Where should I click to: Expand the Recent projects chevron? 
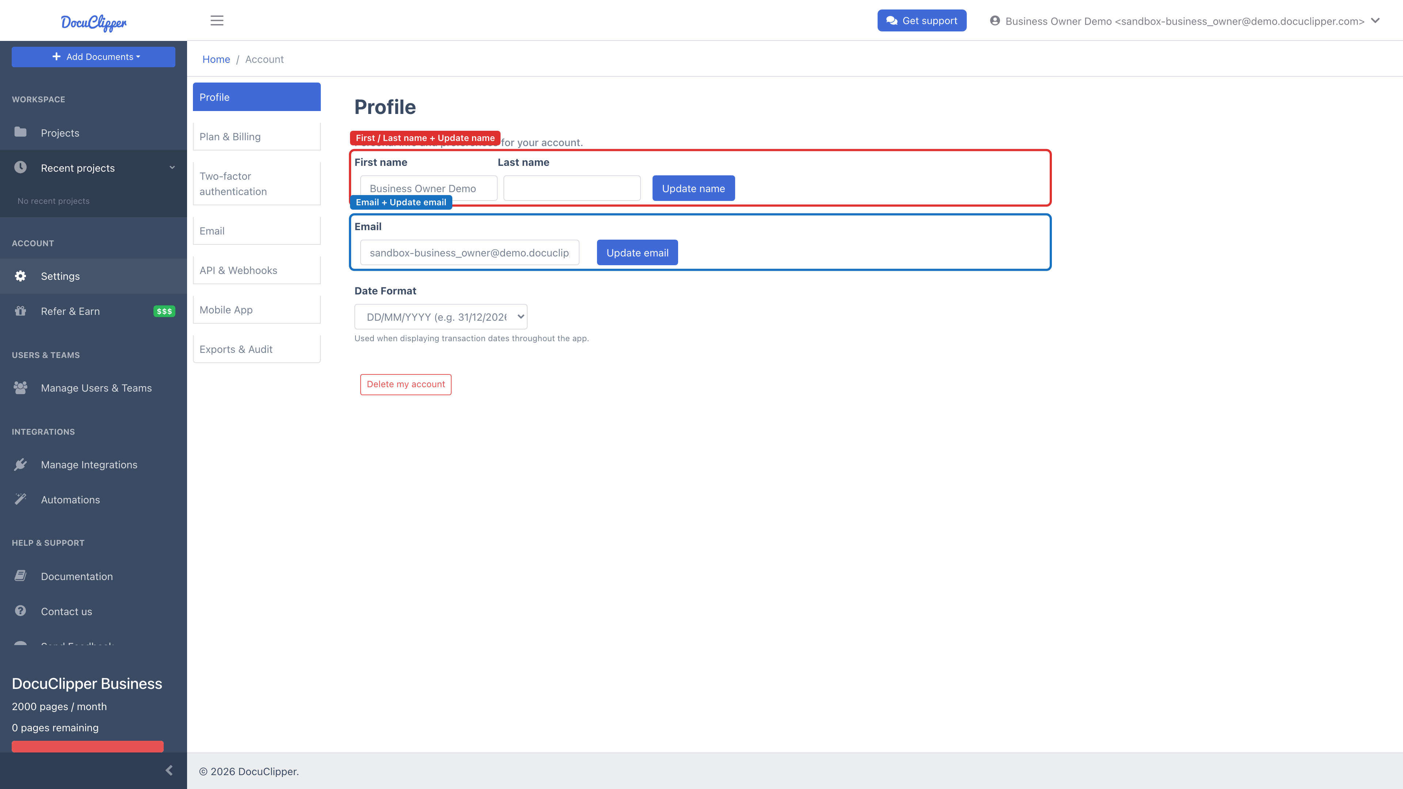(x=172, y=168)
